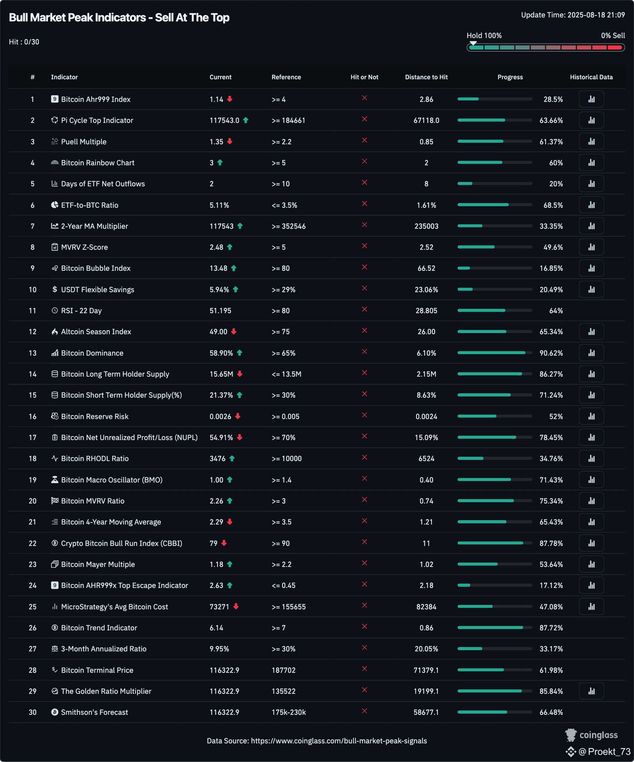
Task: Click the rainbow icon beside Bitcoin Rainbow Chart
Action: point(55,162)
